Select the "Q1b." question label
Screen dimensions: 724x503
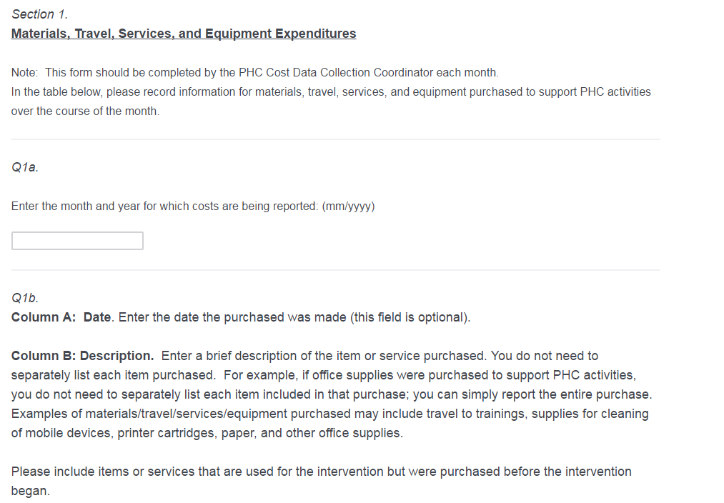tap(25, 298)
